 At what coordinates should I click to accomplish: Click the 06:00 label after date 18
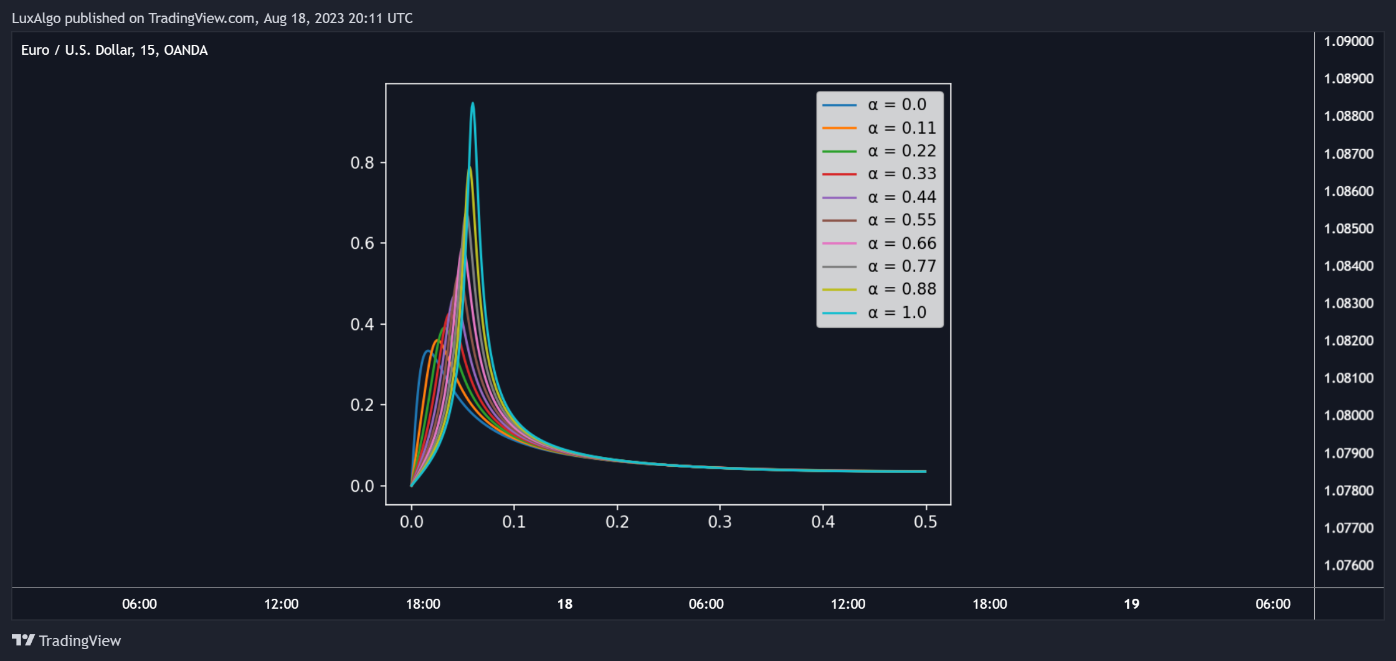click(706, 604)
